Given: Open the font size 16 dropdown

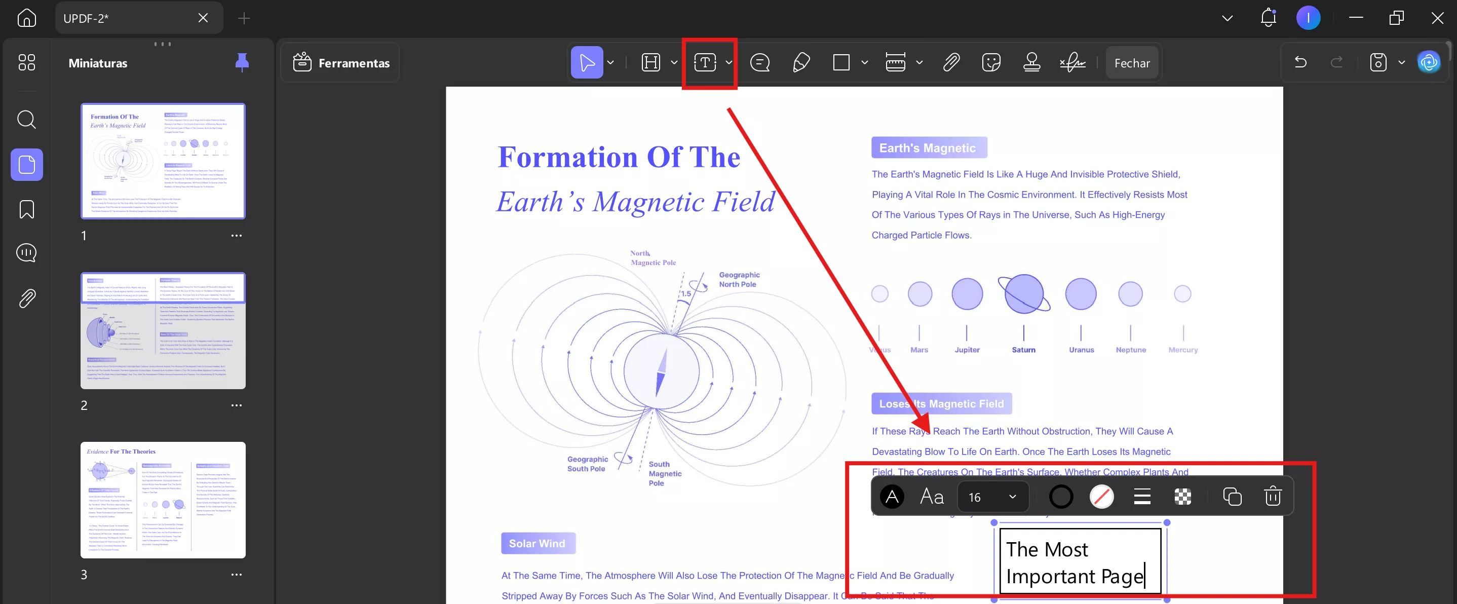Looking at the screenshot, I should pos(992,497).
